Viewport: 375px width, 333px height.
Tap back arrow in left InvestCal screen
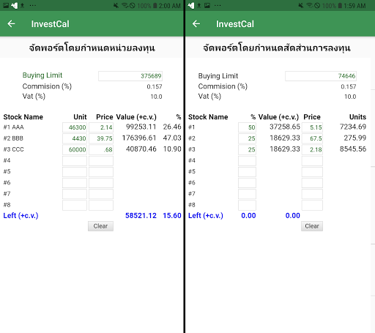pyautogui.click(x=11, y=24)
